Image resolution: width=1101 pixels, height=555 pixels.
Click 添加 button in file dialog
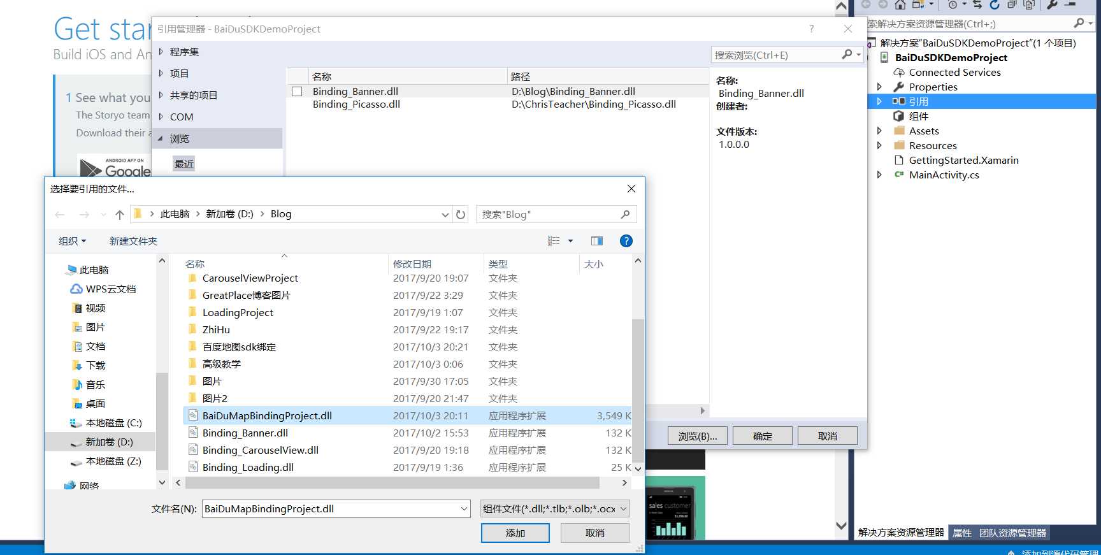pos(515,533)
